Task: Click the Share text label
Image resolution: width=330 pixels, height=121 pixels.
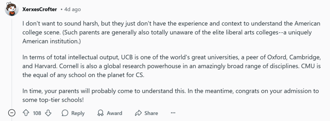Action: 151,113
